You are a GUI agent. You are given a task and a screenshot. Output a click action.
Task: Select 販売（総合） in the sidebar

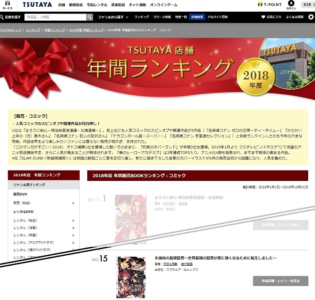pyautogui.click(x=22, y=203)
